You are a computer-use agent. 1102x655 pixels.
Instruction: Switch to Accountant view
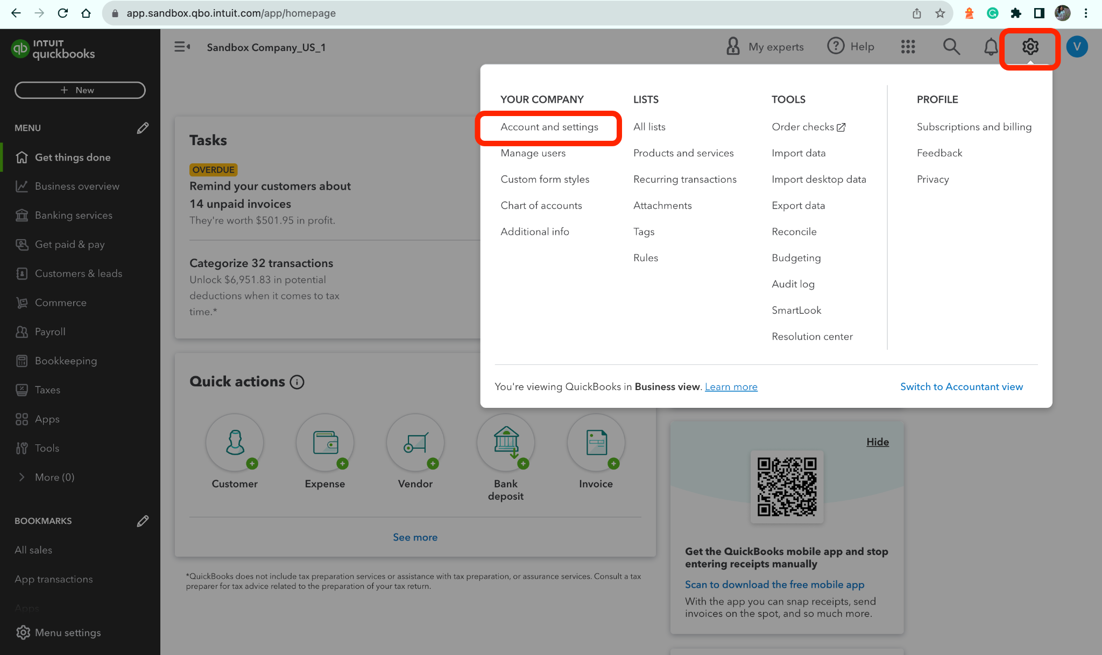962,387
